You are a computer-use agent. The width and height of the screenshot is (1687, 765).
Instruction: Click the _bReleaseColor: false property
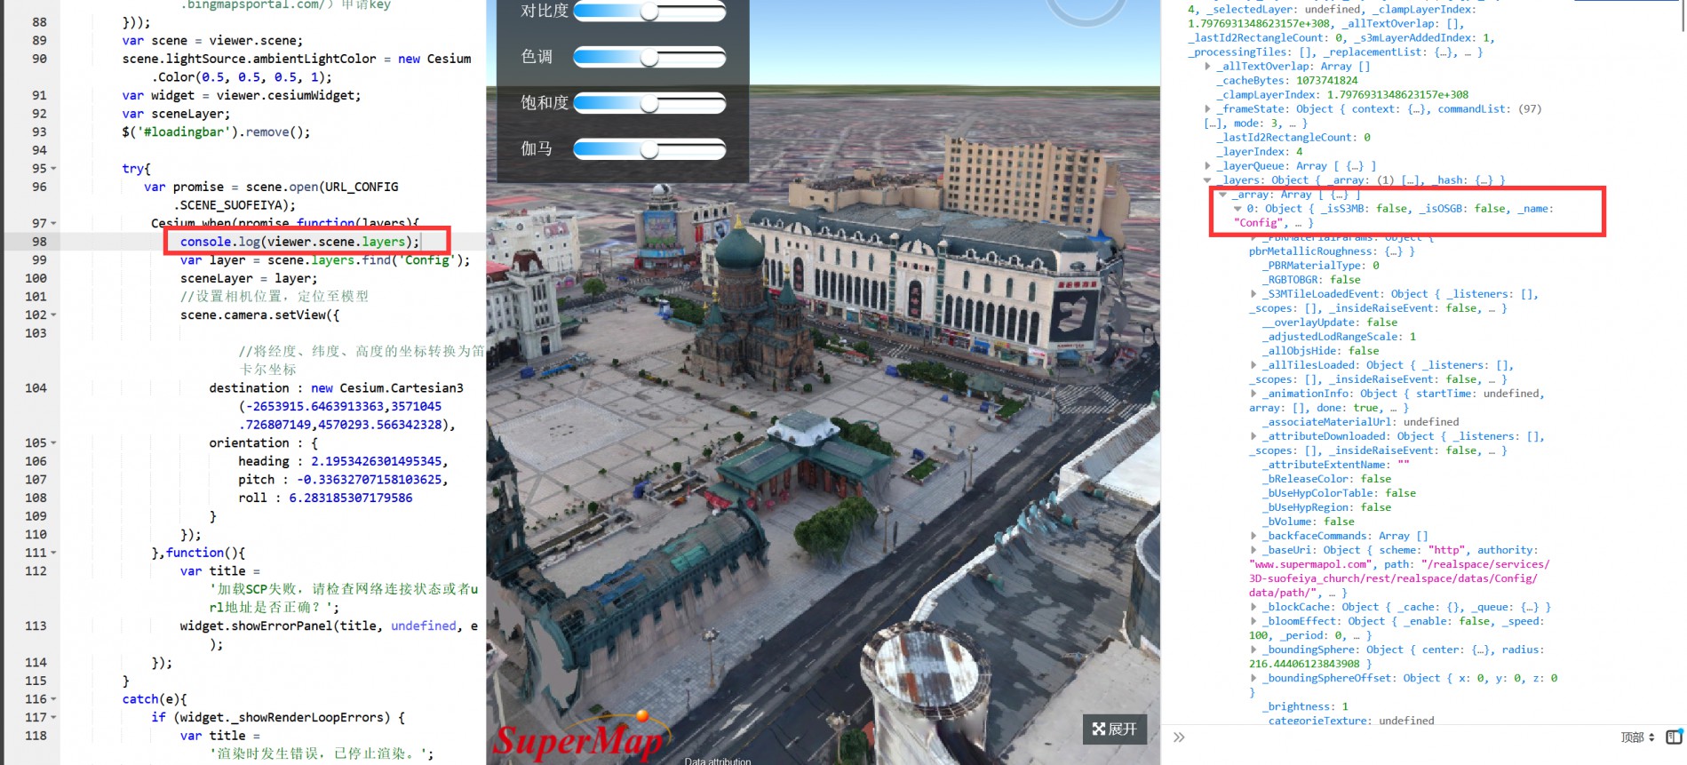click(x=1327, y=479)
